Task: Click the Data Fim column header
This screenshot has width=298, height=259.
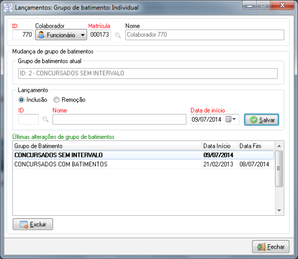Action: pos(255,146)
